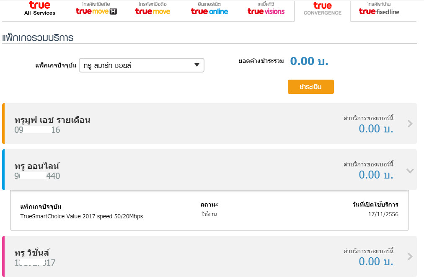Click the 0.00 บ. fee in ทรู วิชั่นส์ row

tap(376, 261)
